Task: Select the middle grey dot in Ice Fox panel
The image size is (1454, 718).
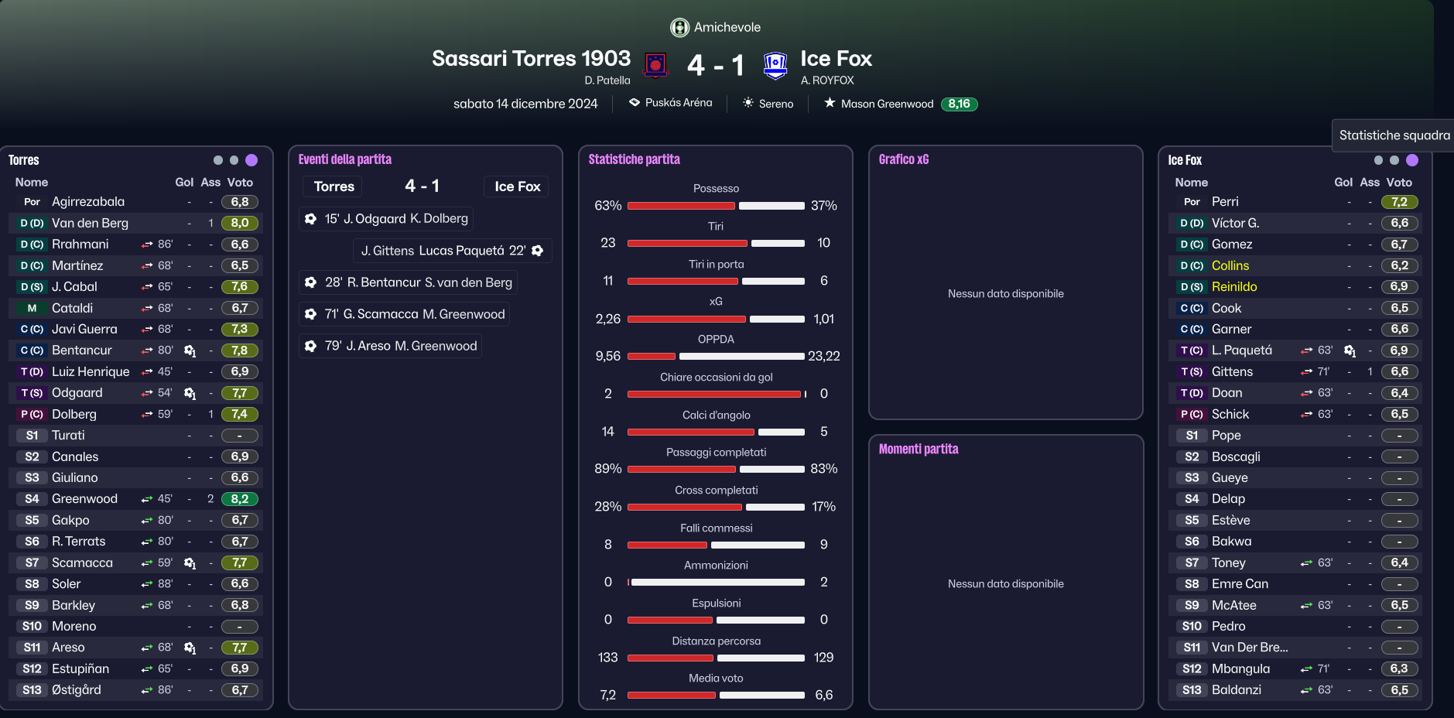Action: pyautogui.click(x=1394, y=160)
